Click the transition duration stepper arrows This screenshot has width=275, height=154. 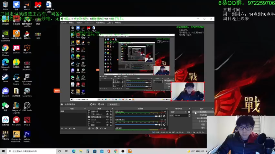click(x=189, y=115)
